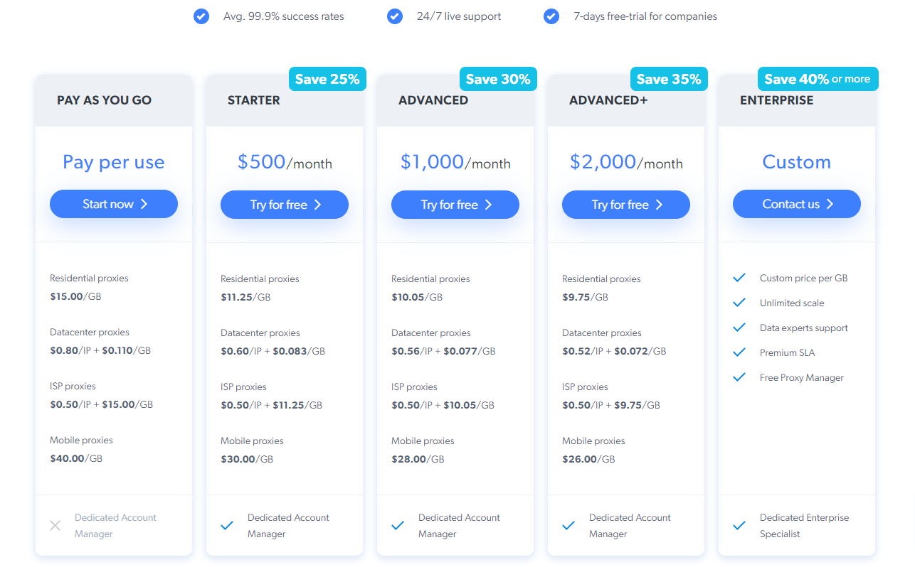
Task: Click Advanced plan Dedicated Account Manager checkmark
Action: click(398, 526)
